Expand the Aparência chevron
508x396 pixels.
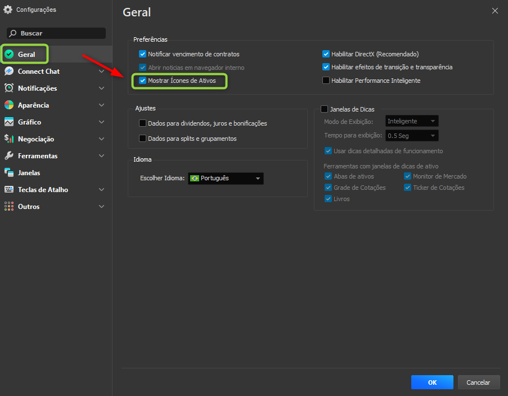click(x=101, y=105)
